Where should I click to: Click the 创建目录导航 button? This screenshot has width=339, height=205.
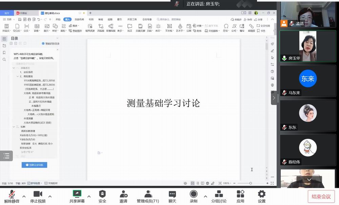34,165
